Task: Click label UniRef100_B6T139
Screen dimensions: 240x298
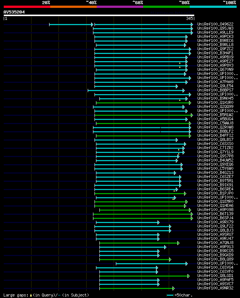Action: (215, 214)
